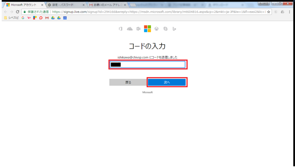
Task: Switch to the お使いのメール アドレス Gmail tab
Action: coord(107,5)
